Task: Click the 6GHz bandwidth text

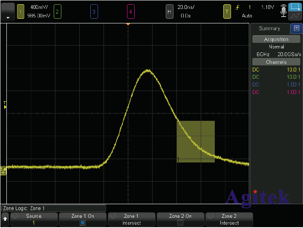Action: click(263, 54)
